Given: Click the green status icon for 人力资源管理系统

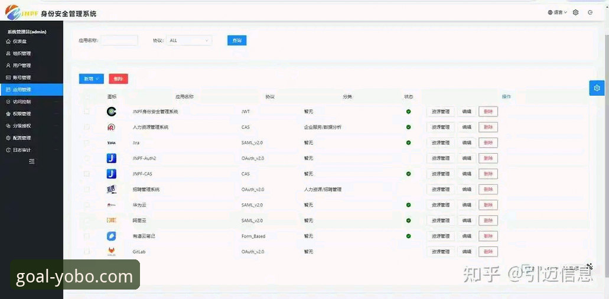Looking at the screenshot, I should point(408,127).
